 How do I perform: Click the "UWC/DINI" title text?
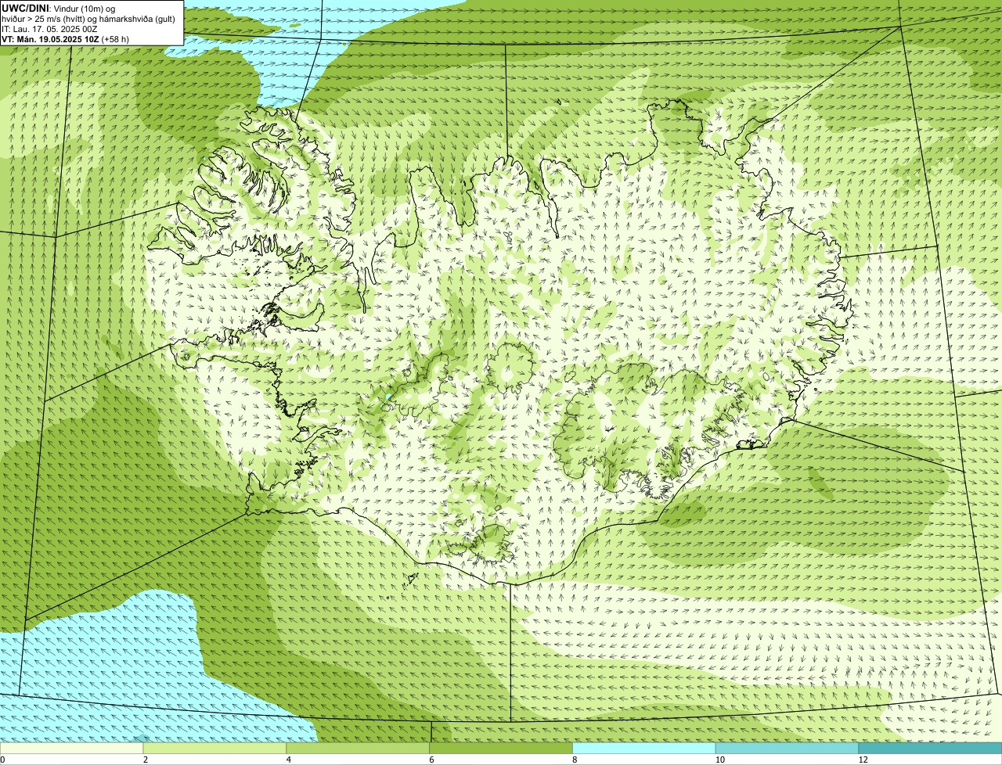click(x=26, y=8)
